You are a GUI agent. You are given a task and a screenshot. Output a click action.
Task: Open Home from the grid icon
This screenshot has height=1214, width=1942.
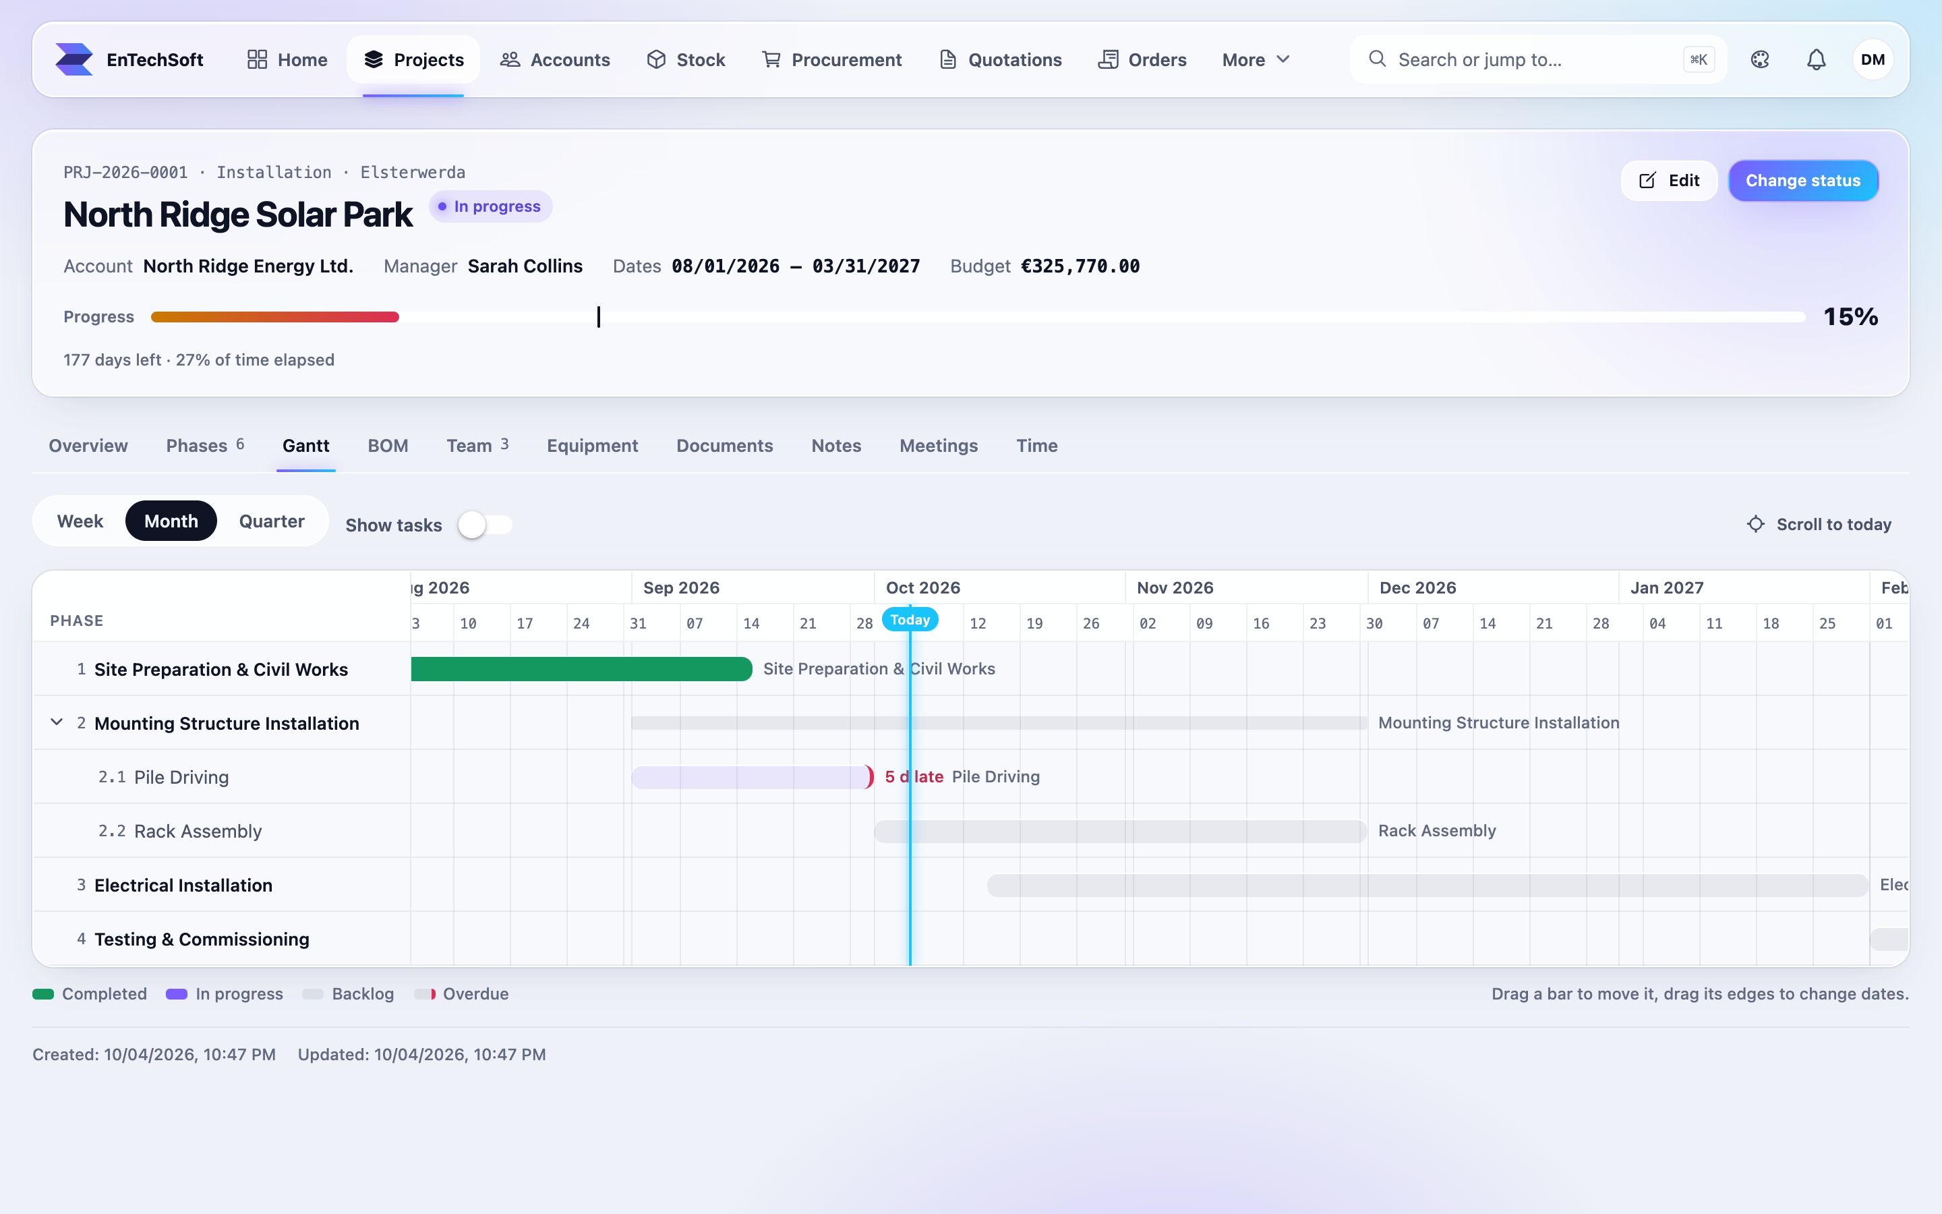pyautogui.click(x=257, y=59)
